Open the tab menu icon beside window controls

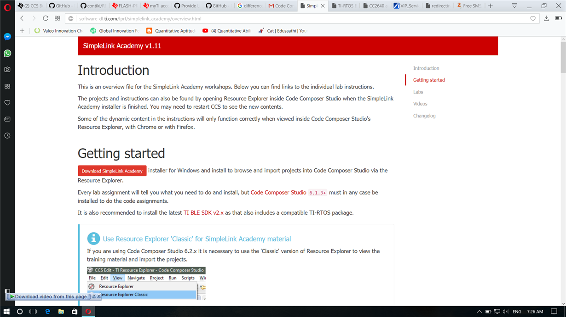(514, 6)
